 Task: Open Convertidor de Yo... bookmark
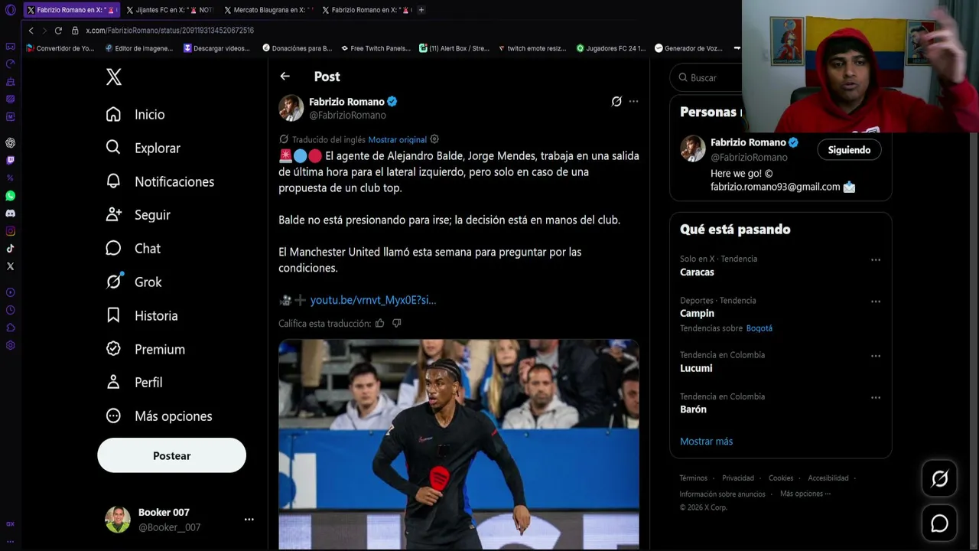[x=60, y=48]
